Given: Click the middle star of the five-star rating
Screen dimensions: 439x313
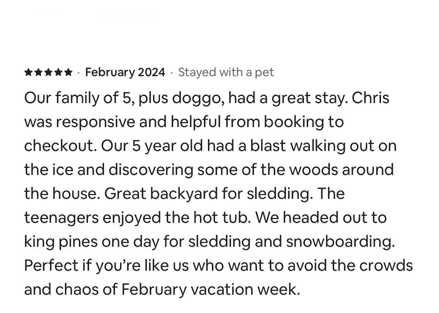Looking at the screenshot, I should (48, 72).
